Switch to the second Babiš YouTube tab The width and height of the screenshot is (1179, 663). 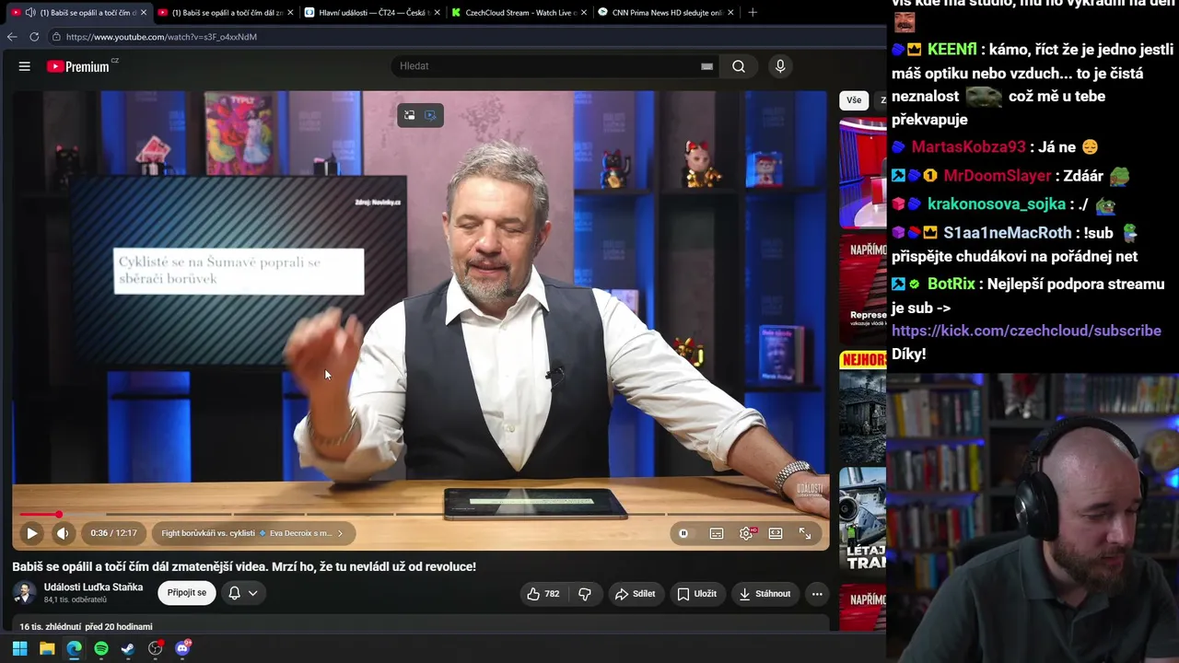[x=226, y=13]
